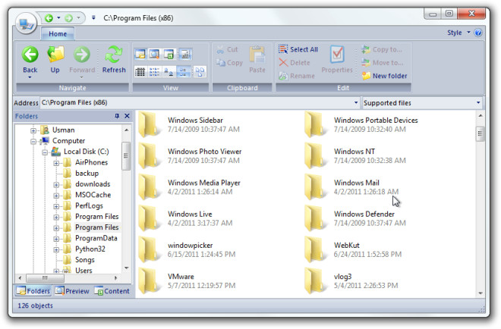Collapse the Computer tree node
Screen dimensions: 501x329
pos(33,141)
